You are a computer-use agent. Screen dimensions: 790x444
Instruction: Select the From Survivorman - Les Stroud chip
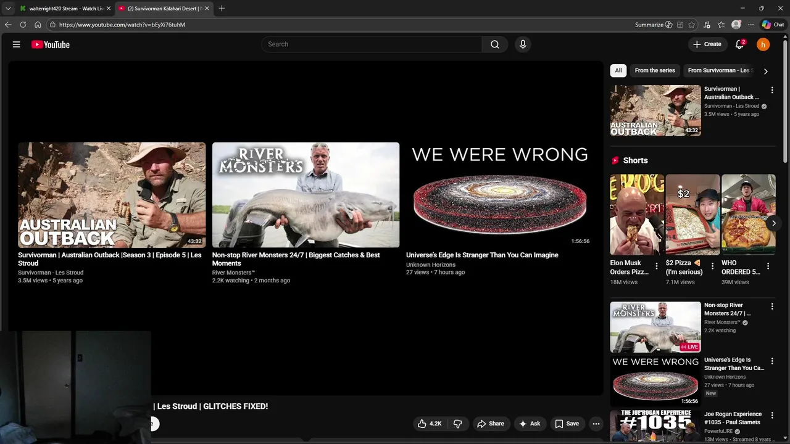719,70
